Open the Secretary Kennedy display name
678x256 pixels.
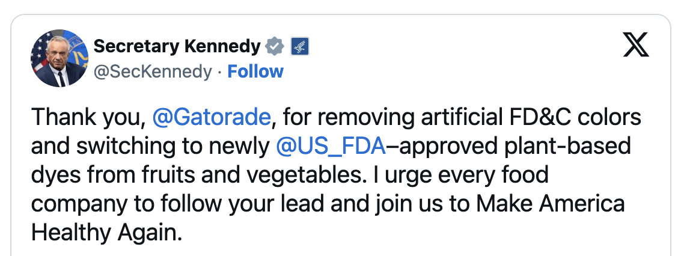[x=177, y=46]
